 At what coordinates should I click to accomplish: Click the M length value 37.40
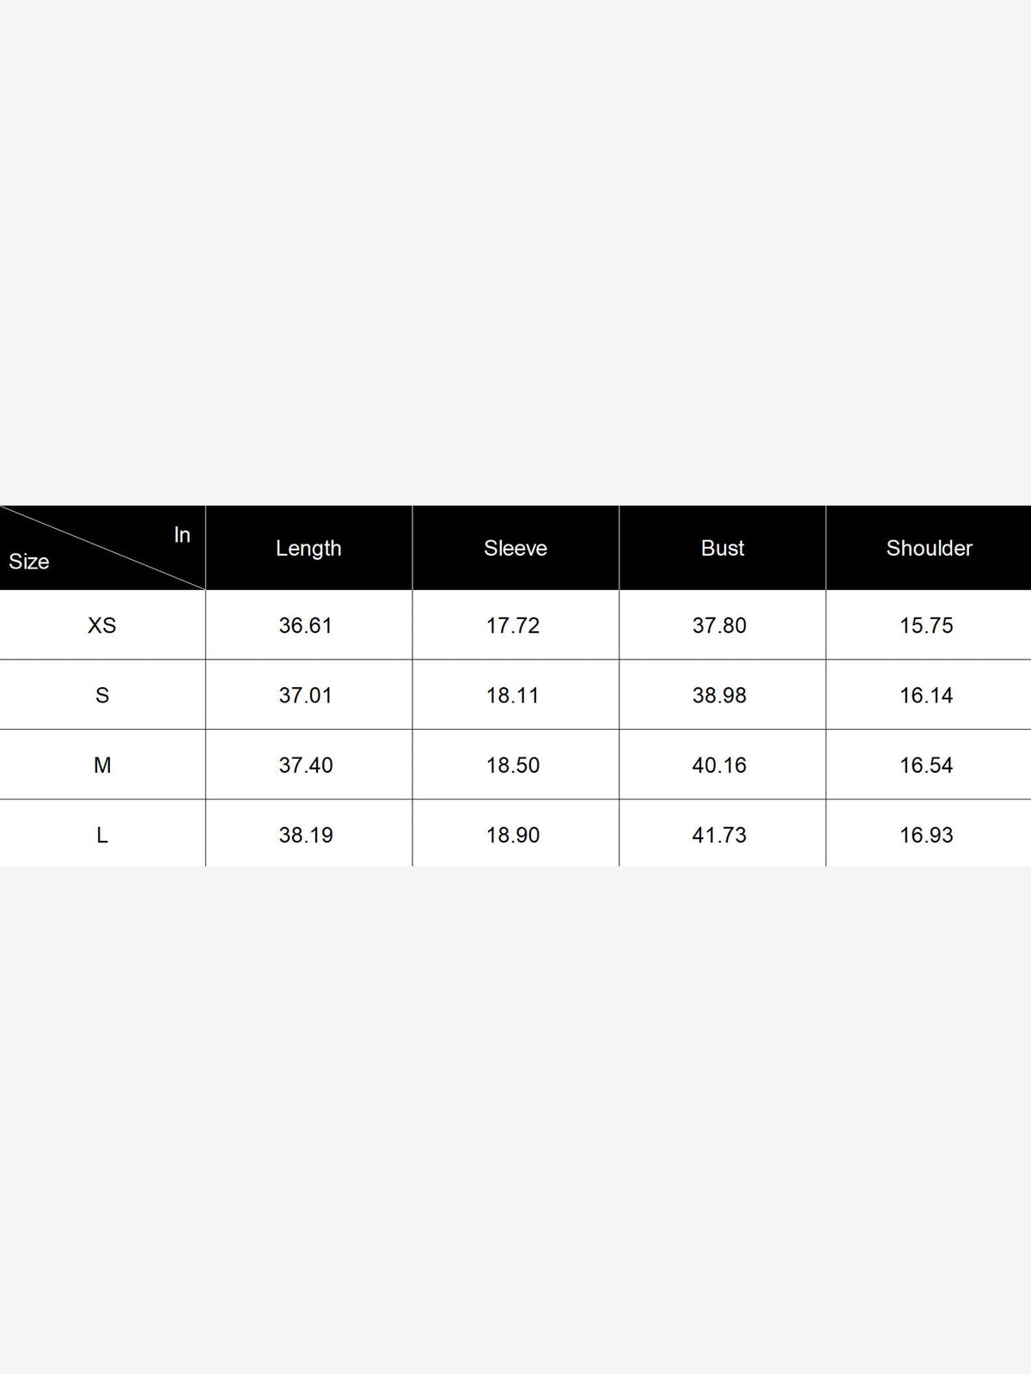pos(305,765)
